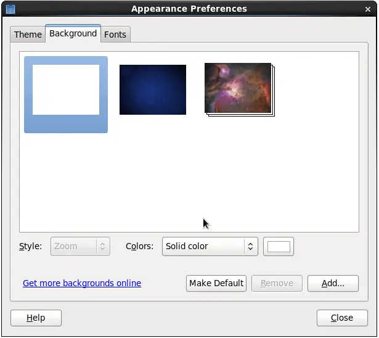
Task: Click the Appearance Preferences title bar
Action: [189, 9]
